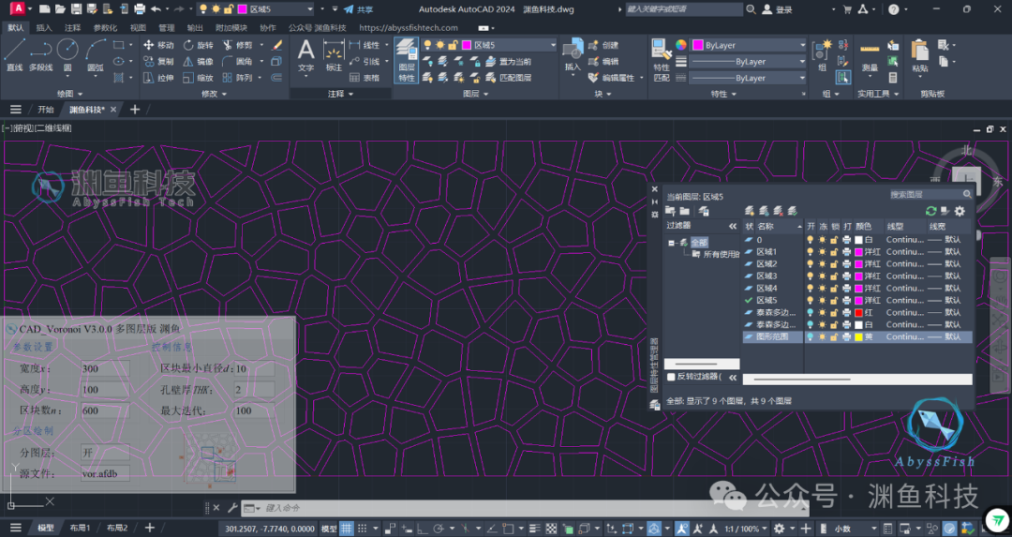Toggle lock icon for layer 区域2
1012x537 pixels.
click(x=834, y=264)
